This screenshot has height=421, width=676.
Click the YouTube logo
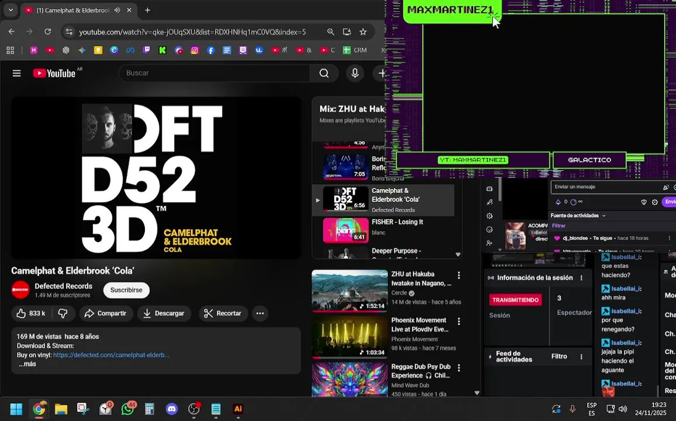pos(54,73)
